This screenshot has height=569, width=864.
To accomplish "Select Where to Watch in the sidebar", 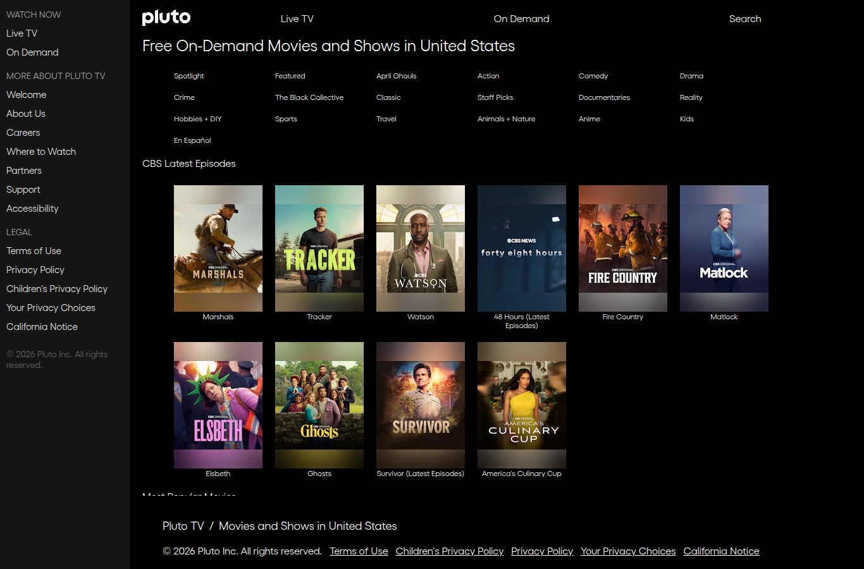I will (x=40, y=152).
